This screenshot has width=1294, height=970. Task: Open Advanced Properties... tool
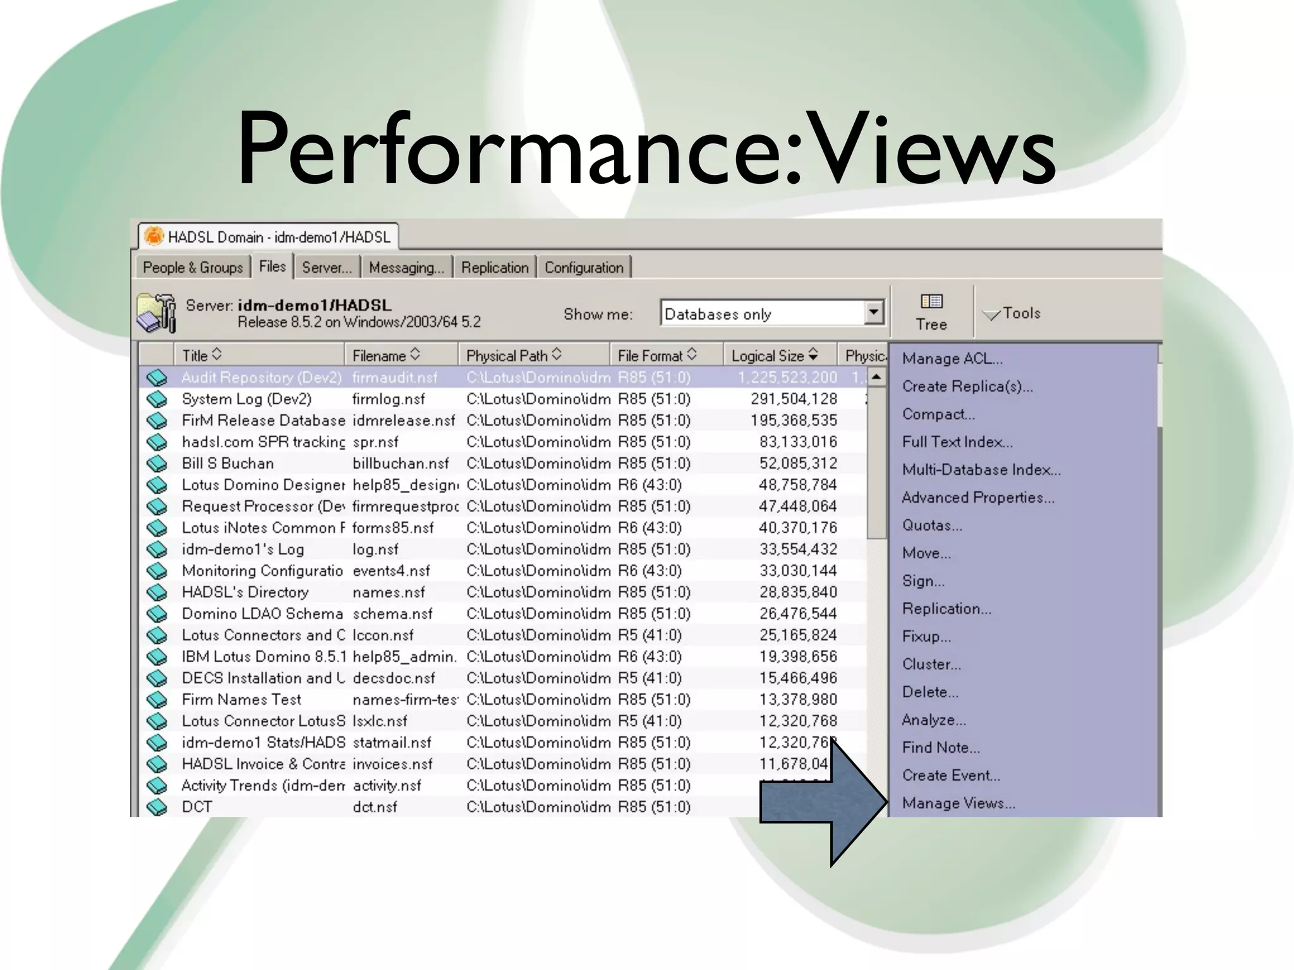coord(978,498)
